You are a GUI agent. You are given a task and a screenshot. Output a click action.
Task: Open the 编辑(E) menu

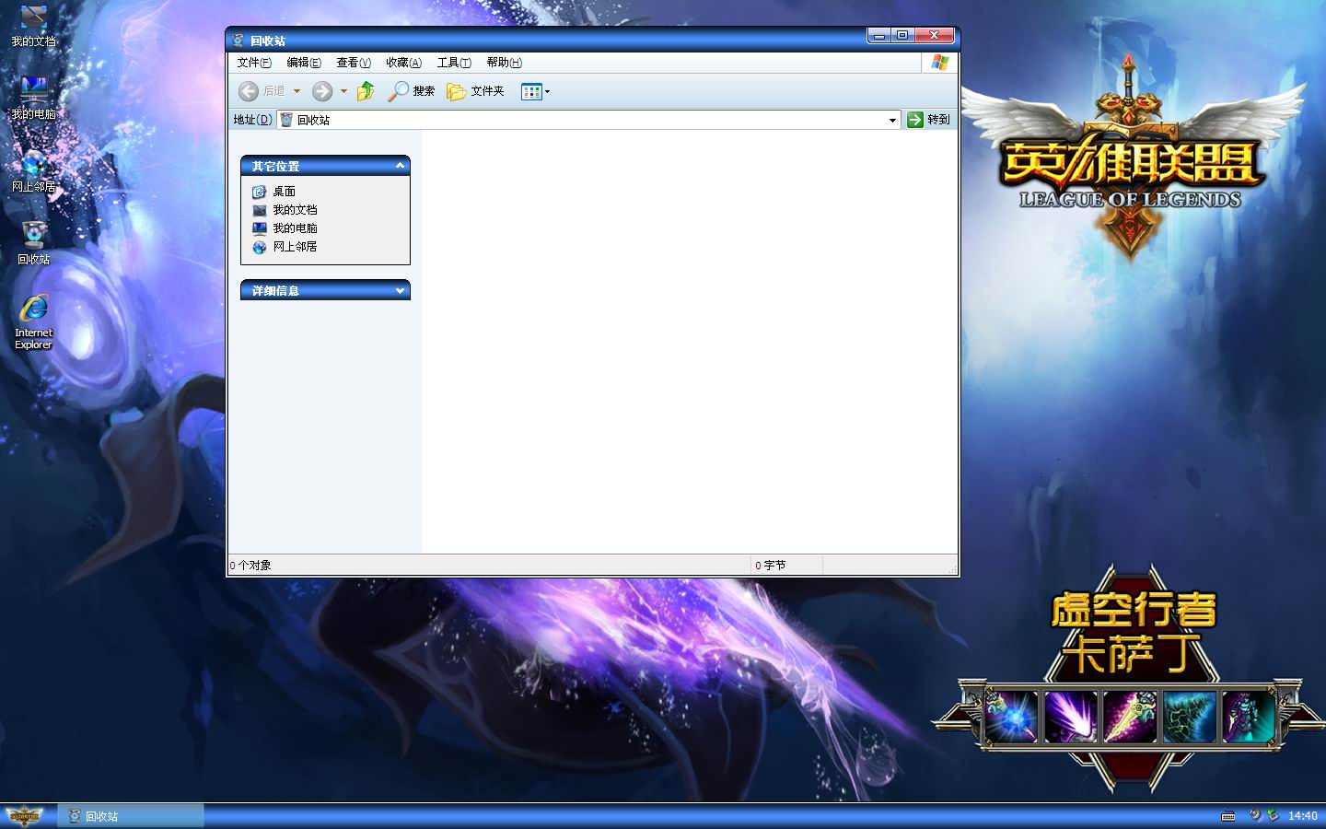point(304,63)
